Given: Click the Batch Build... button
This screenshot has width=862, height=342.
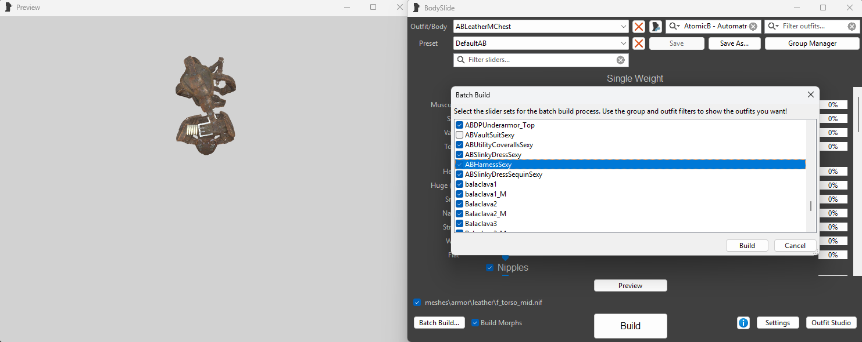Looking at the screenshot, I should point(439,323).
